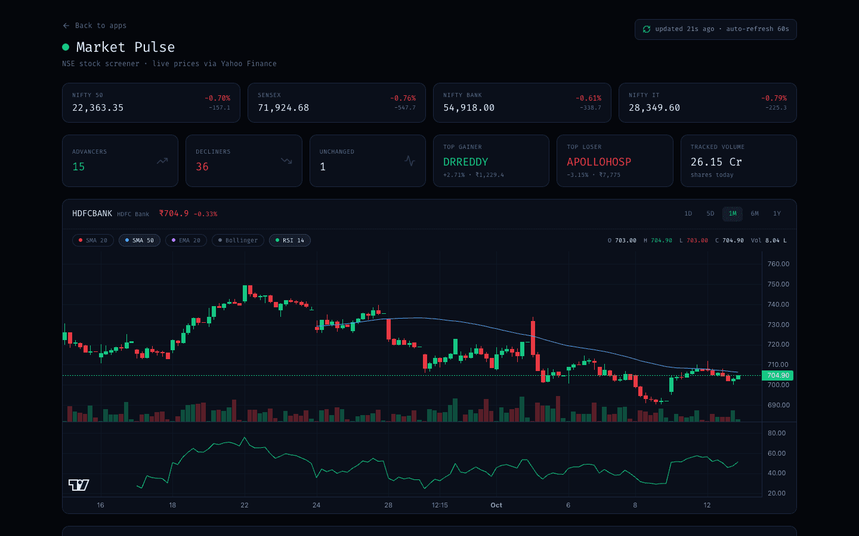Click the Vol 8.04 L readout
Screen dimensions: 859x536
pyautogui.click(x=769, y=241)
